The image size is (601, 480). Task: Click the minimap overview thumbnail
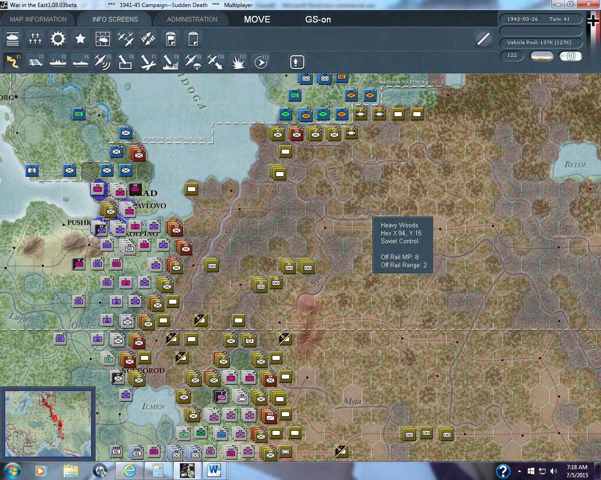click(x=48, y=424)
